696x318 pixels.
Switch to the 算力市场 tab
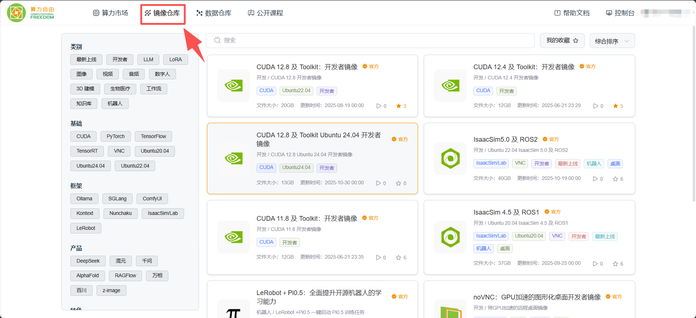click(110, 13)
